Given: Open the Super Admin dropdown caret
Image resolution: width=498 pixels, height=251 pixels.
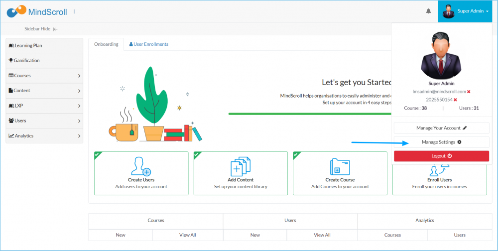Looking at the screenshot, I should click(487, 11).
